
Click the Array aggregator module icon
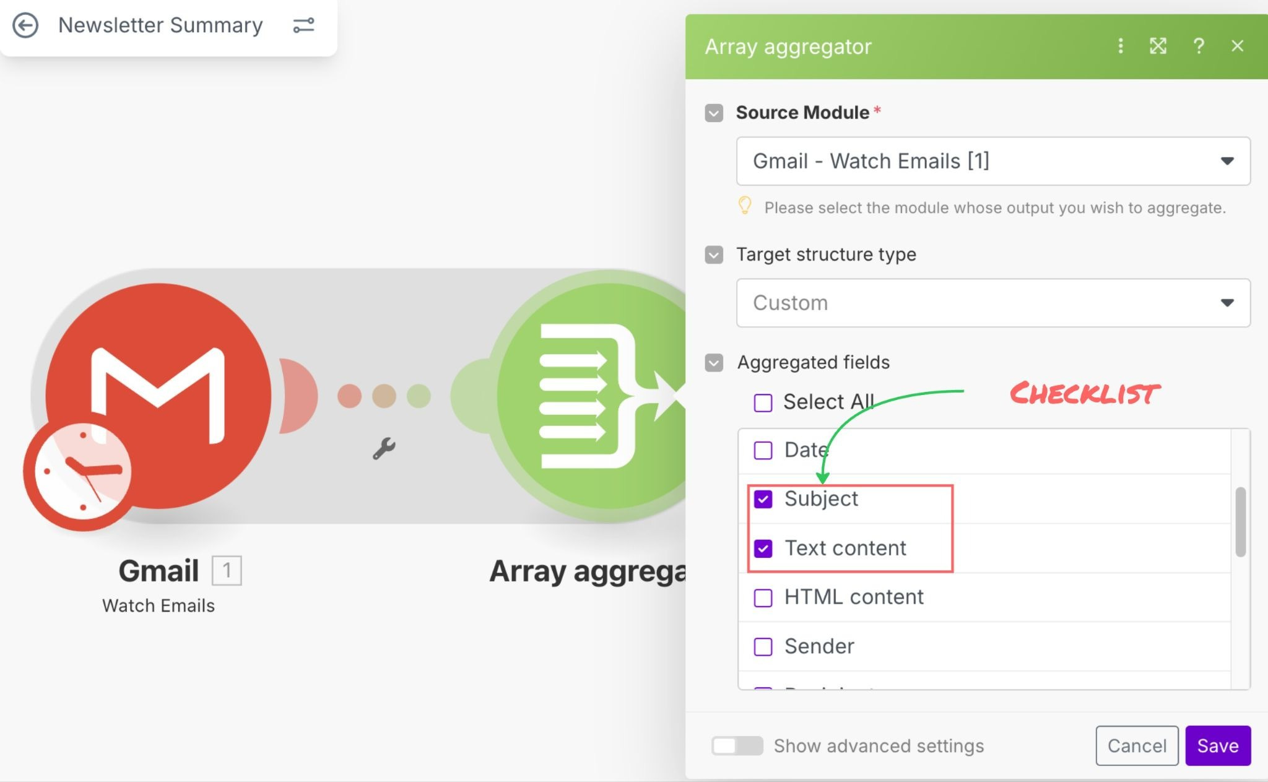pyautogui.click(x=594, y=396)
